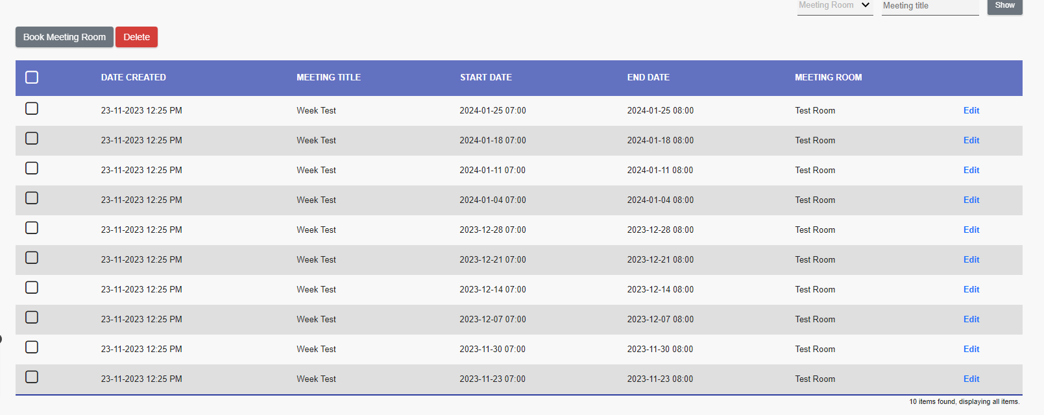1044x415 pixels.
Task: Select Week Test title in 2024-01-04 row
Action: tap(317, 200)
